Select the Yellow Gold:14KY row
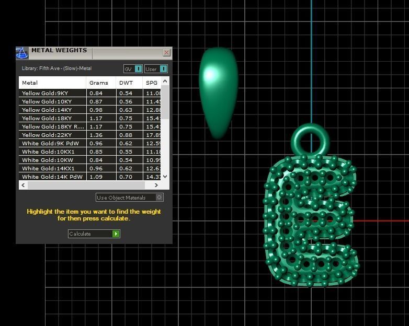 pos(90,110)
